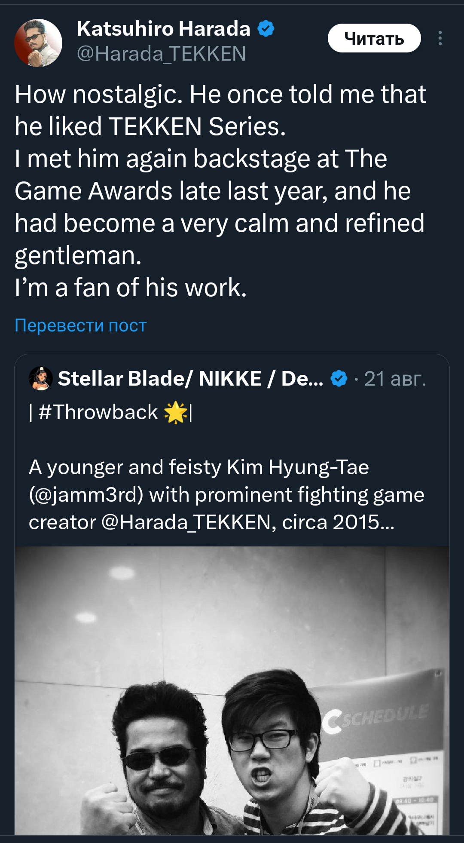Viewport: 464px width, 843px height.
Task: Click the verified badge beside Katsuhiro Harada
Action: pyautogui.click(x=266, y=29)
